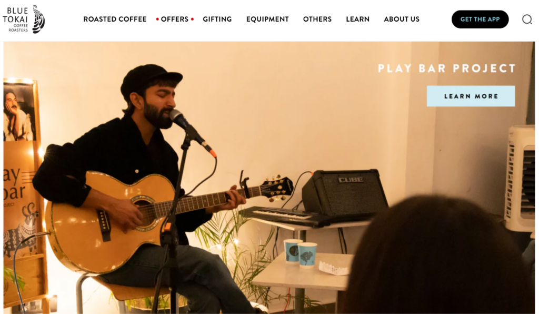
Task: Open the Gifting menu item
Action: 217,19
